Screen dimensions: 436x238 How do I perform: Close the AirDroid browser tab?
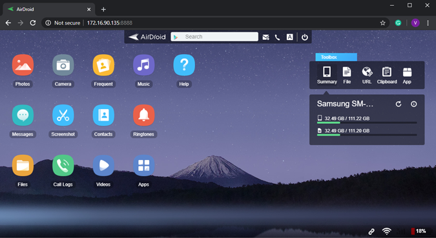click(x=88, y=10)
